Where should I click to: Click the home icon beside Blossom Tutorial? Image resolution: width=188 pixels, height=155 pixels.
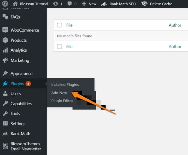[15, 4]
